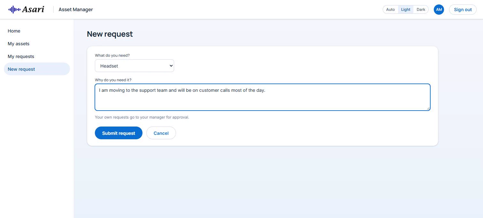The height and width of the screenshot is (218, 483).
Task: Switch theme to Auto
Action: pyautogui.click(x=390, y=10)
